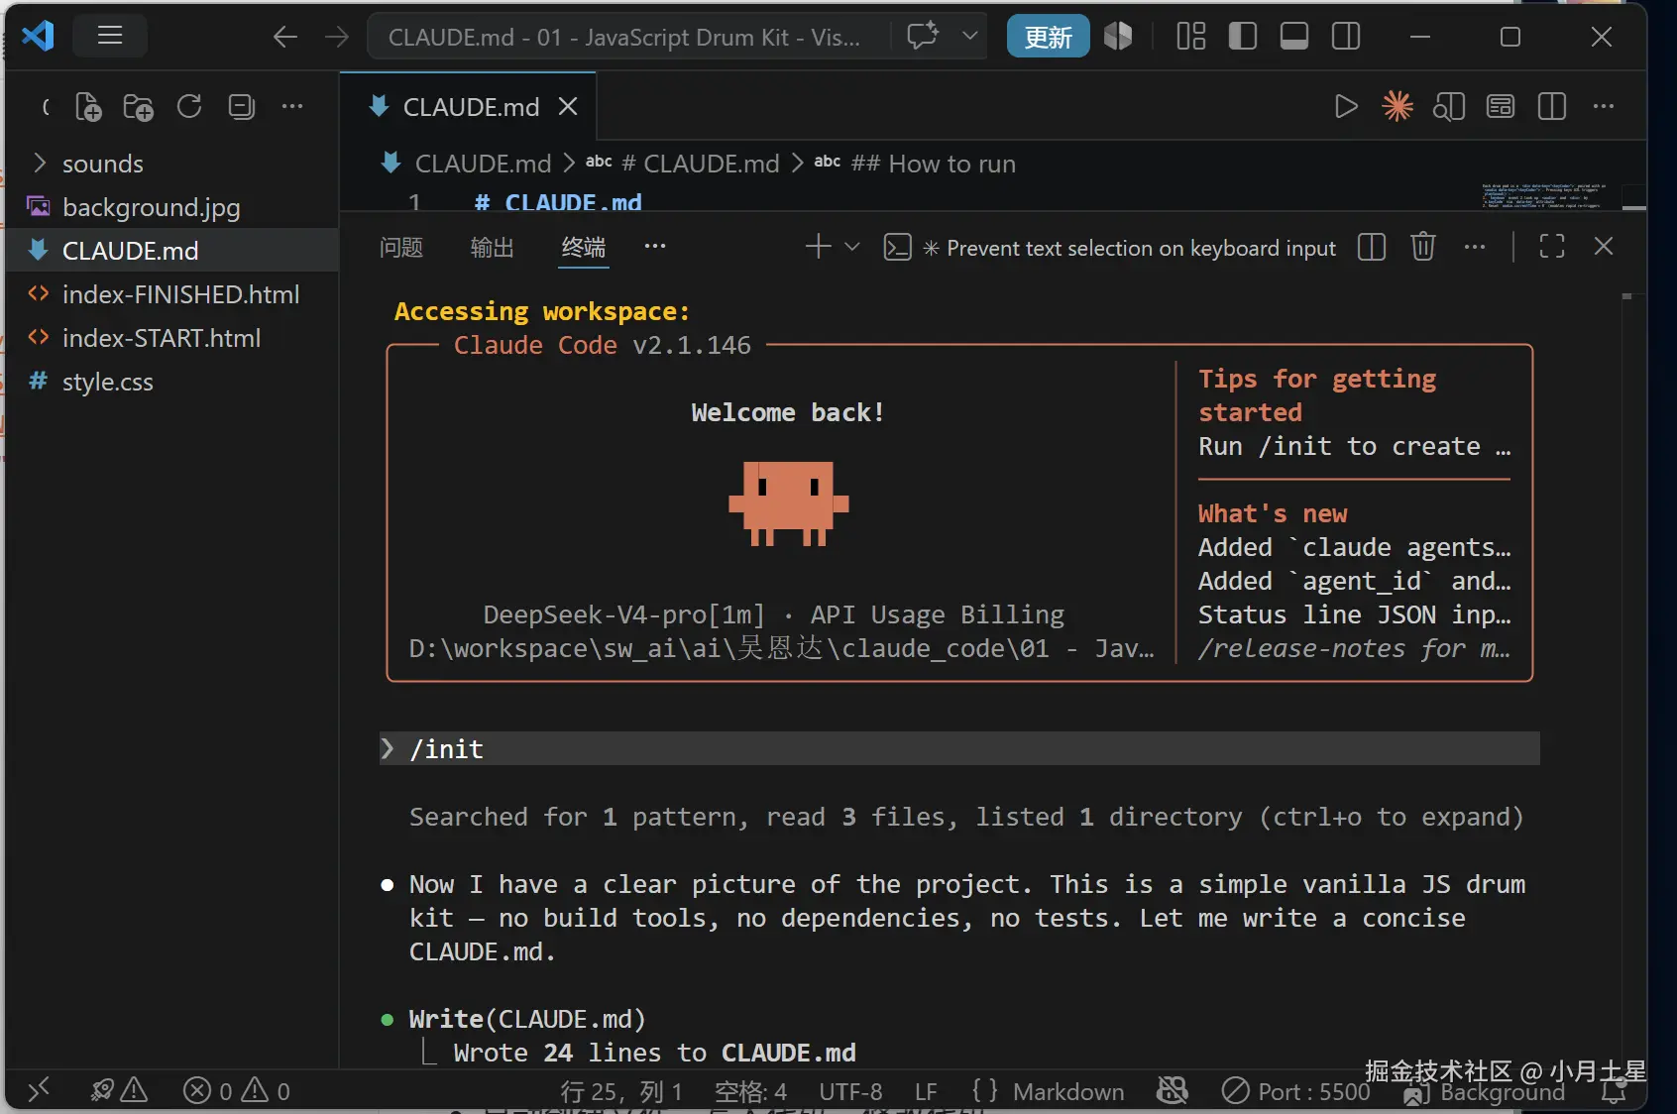Toggle the secondary side bar
Screen dimensions: 1677x1114
pyautogui.click(x=1345, y=37)
